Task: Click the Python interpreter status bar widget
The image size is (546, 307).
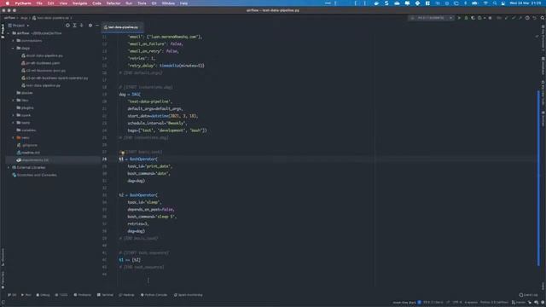Action: [494, 303]
